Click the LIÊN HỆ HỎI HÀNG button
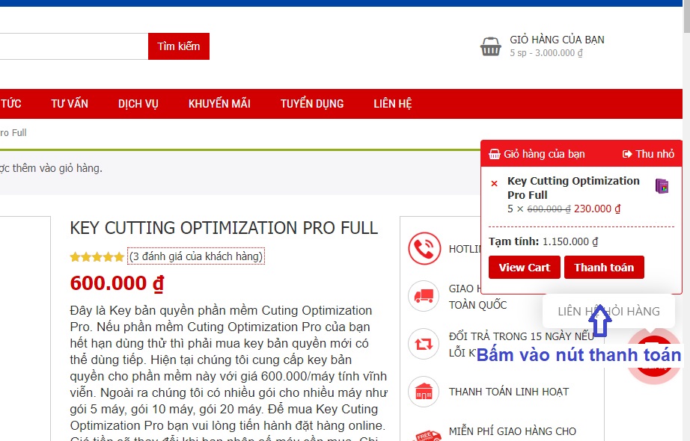690x441 pixels. [608, 311]
